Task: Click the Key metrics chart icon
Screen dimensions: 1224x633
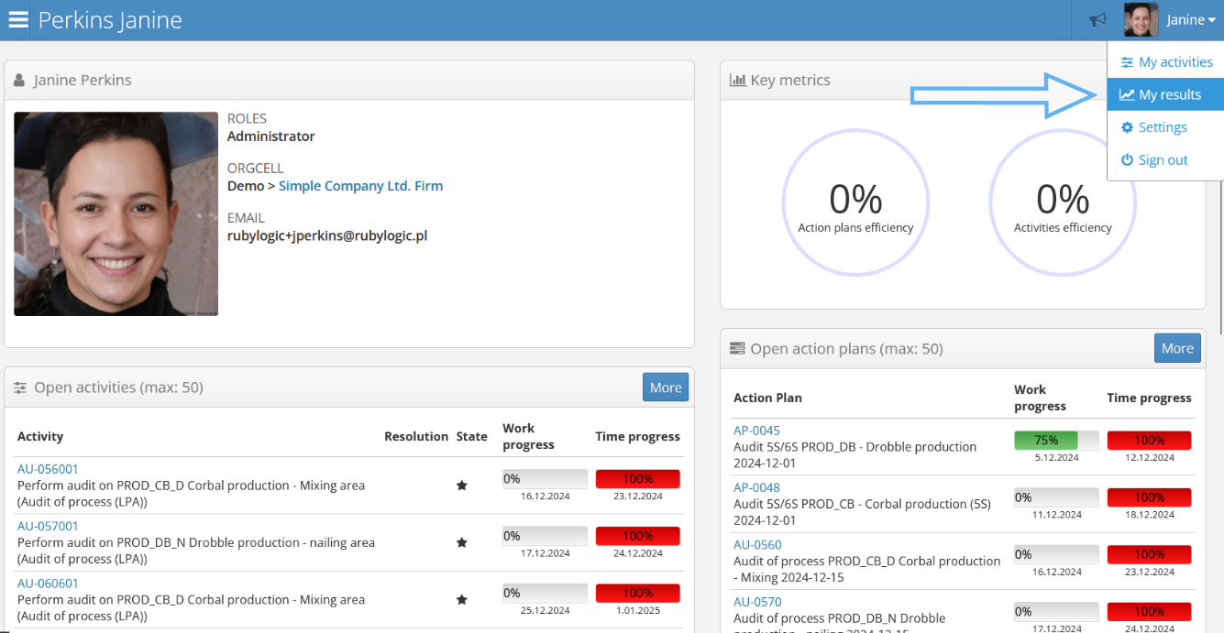Action: point(737,81)
